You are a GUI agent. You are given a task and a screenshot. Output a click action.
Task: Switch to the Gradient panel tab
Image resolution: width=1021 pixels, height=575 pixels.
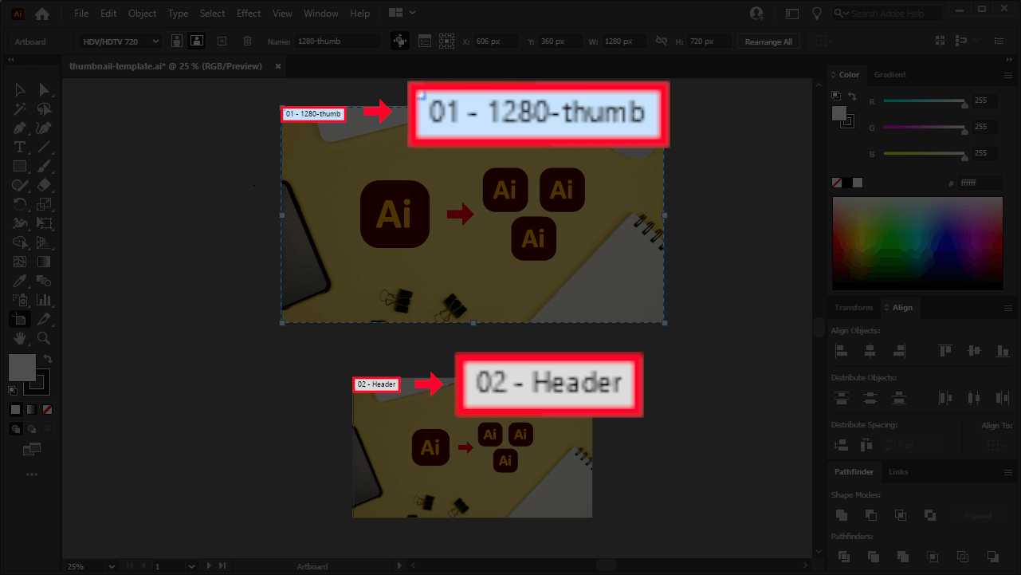(x=890, y=75)
